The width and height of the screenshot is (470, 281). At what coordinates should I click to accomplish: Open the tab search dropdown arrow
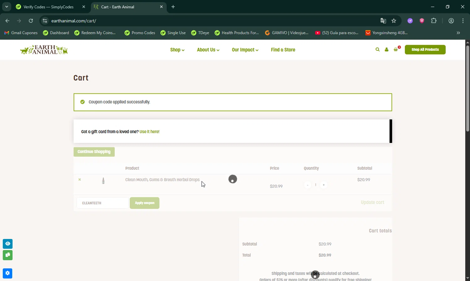click(x=7, y=7)
